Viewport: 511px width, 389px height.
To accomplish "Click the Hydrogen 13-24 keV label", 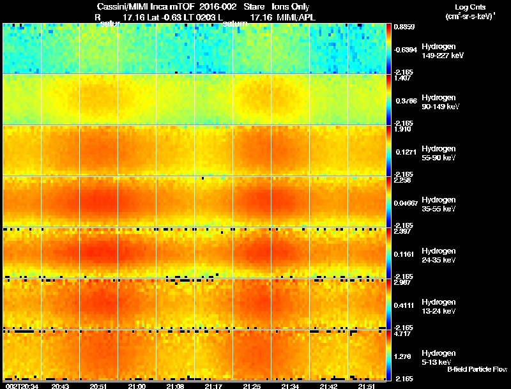I will pos(439,307).
